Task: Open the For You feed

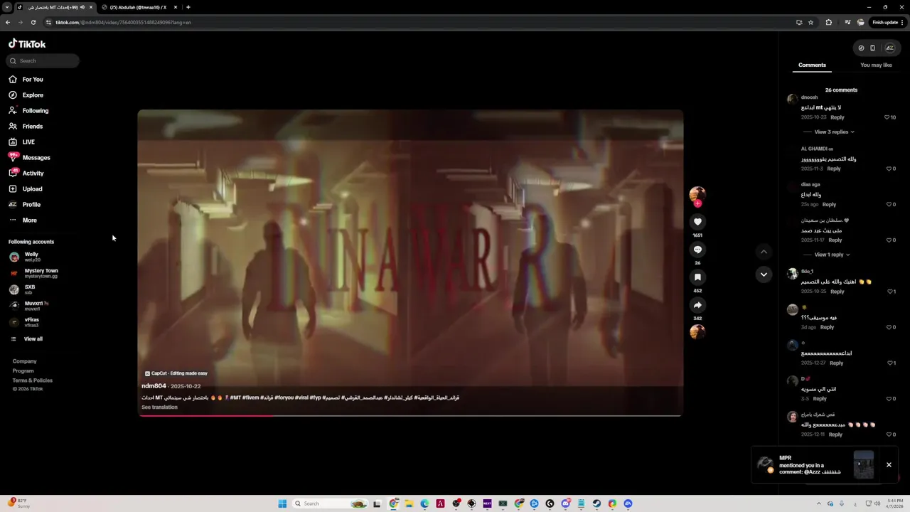Action: (26, 80)
